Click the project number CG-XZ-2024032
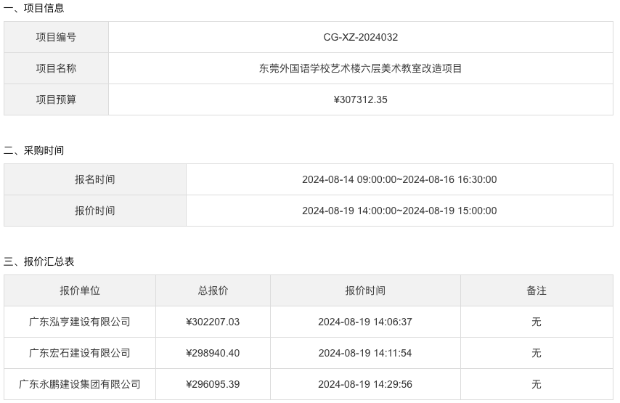This screenshot has height=403, width=620. (x=360, y=37)
